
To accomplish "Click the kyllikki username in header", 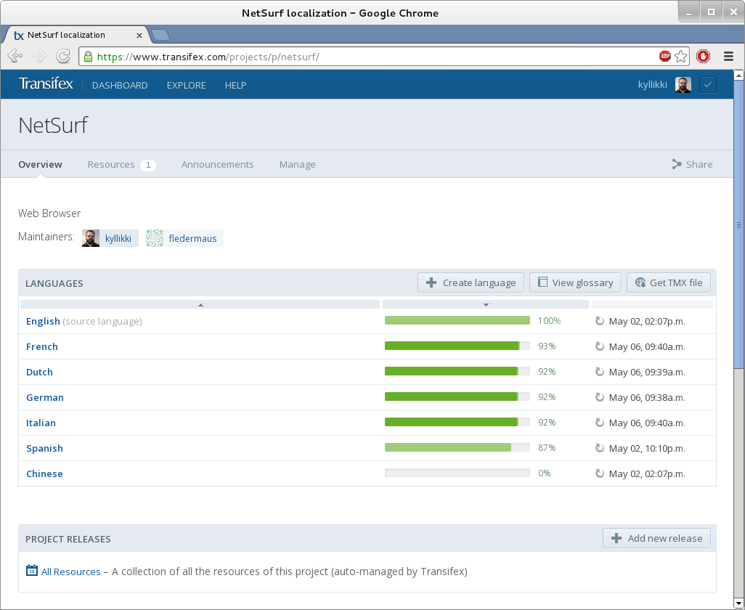I will click(x=652, y=84).
